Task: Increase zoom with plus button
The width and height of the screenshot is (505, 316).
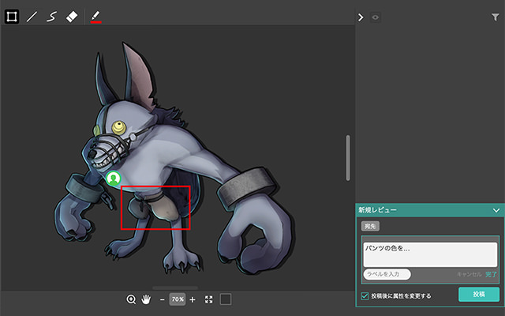Action: coord(193,300)
